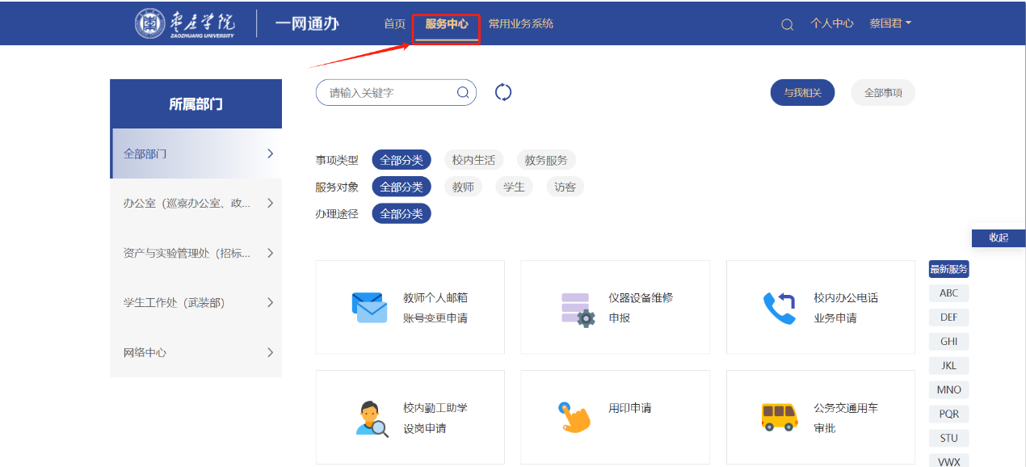The image size is (1026, 467).
Task: Click the 请输入关键字 search input field
Action: (x=386, y=93)
